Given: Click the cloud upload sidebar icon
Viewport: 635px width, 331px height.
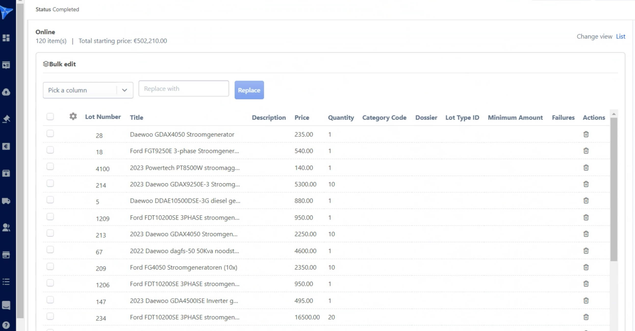Looking at the screenshot, I should point(6,92).
